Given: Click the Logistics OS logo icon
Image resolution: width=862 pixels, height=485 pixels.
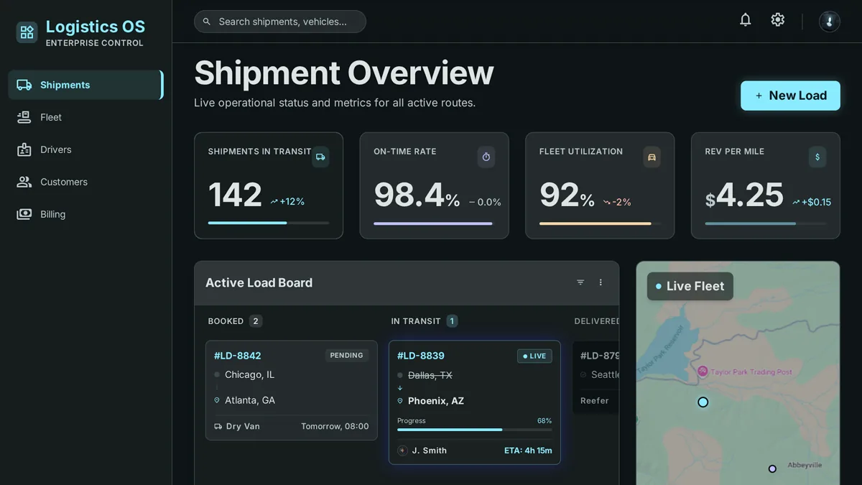Looking at the screenshot, I should [27, 32].
